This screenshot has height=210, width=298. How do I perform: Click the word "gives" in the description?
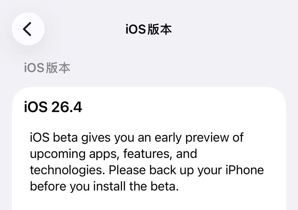96,138
